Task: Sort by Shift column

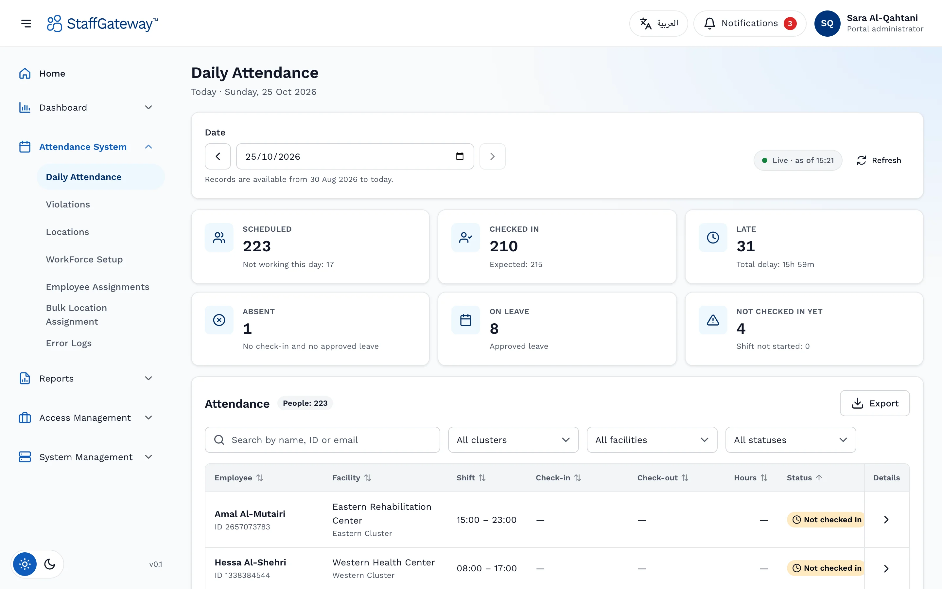Action: coord(471,478)
